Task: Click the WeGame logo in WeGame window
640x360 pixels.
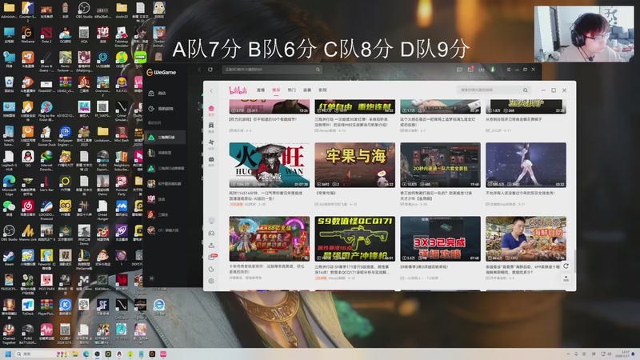Action: tap(162, 72)
